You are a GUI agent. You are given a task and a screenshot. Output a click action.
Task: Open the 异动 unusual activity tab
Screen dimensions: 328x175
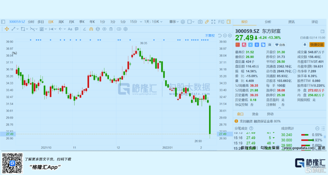pos(270,114)
